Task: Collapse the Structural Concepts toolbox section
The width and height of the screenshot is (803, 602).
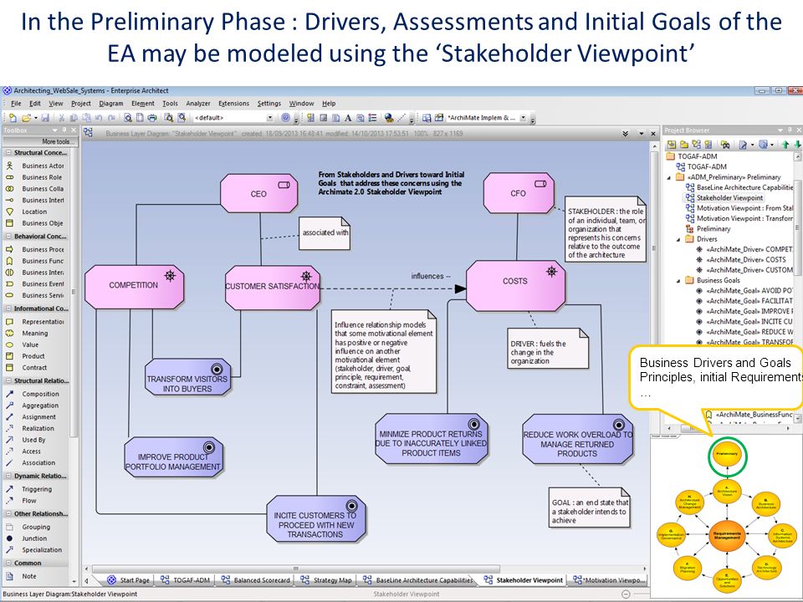Action: coord(8,152)
